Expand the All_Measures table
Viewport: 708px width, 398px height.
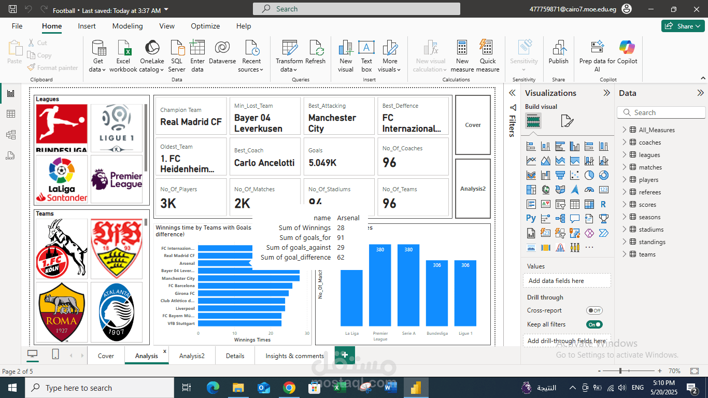pos(624,130)
